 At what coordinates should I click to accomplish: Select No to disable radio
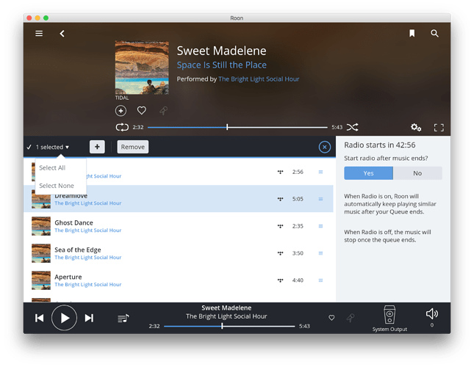pos(417,173)
